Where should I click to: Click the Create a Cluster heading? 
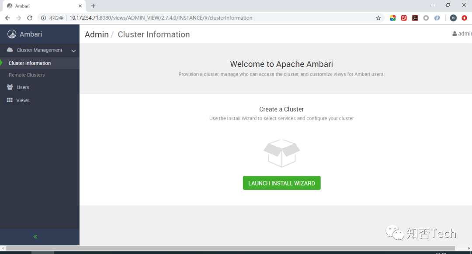point(281,110)
